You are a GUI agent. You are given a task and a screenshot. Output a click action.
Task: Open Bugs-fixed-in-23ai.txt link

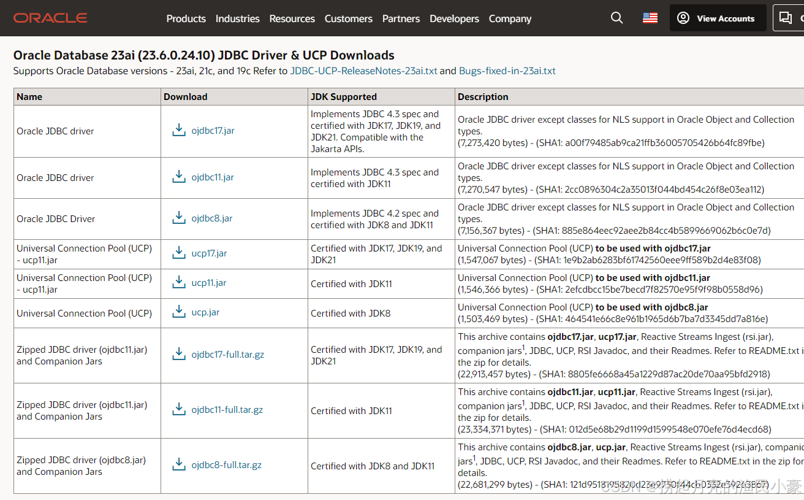pos(507,71)
